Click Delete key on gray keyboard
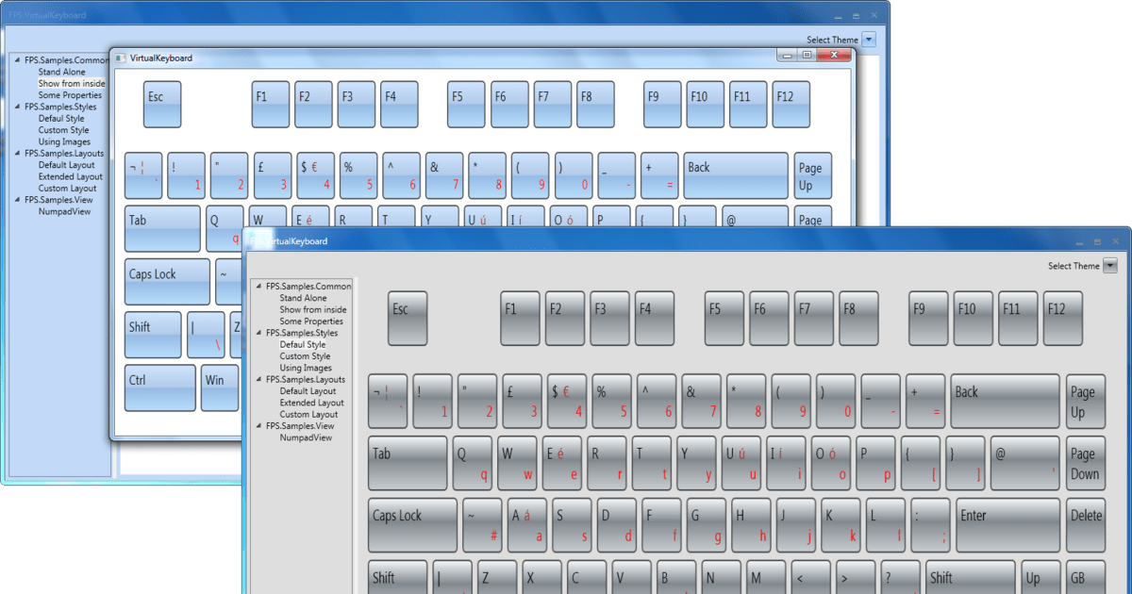This screenshot has height=594, width=1132. 1085,525
